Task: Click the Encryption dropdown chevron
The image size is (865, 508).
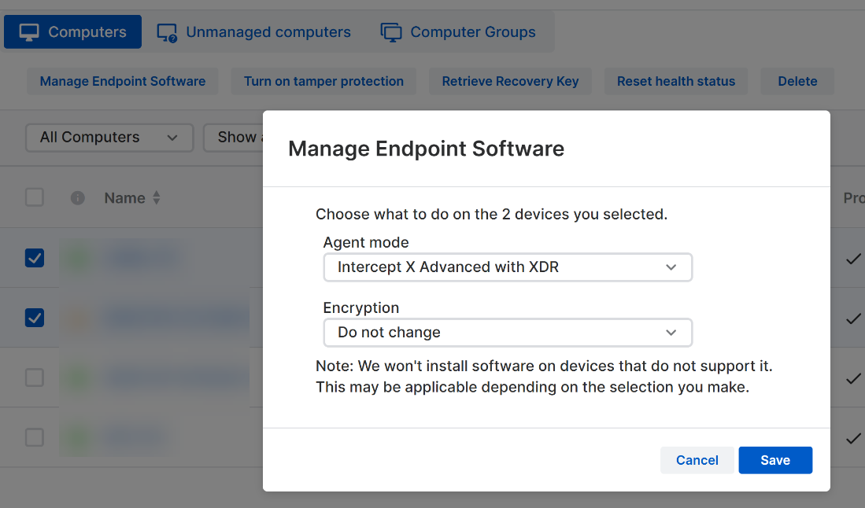Action: point(671,333)
